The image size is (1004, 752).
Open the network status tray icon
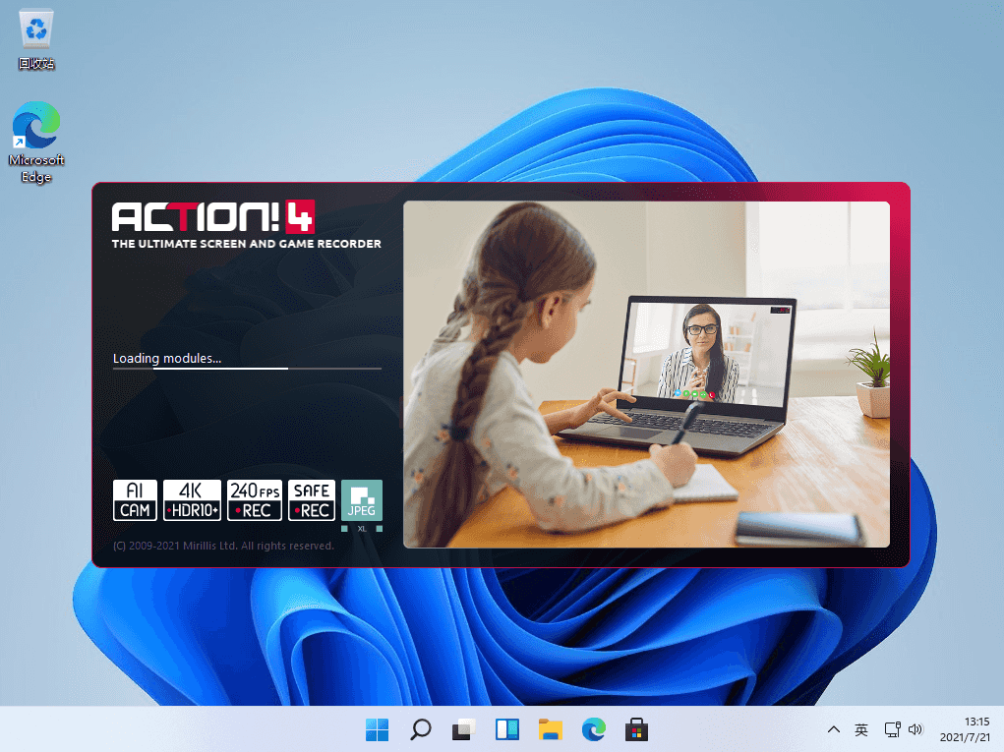click(892, 729)
